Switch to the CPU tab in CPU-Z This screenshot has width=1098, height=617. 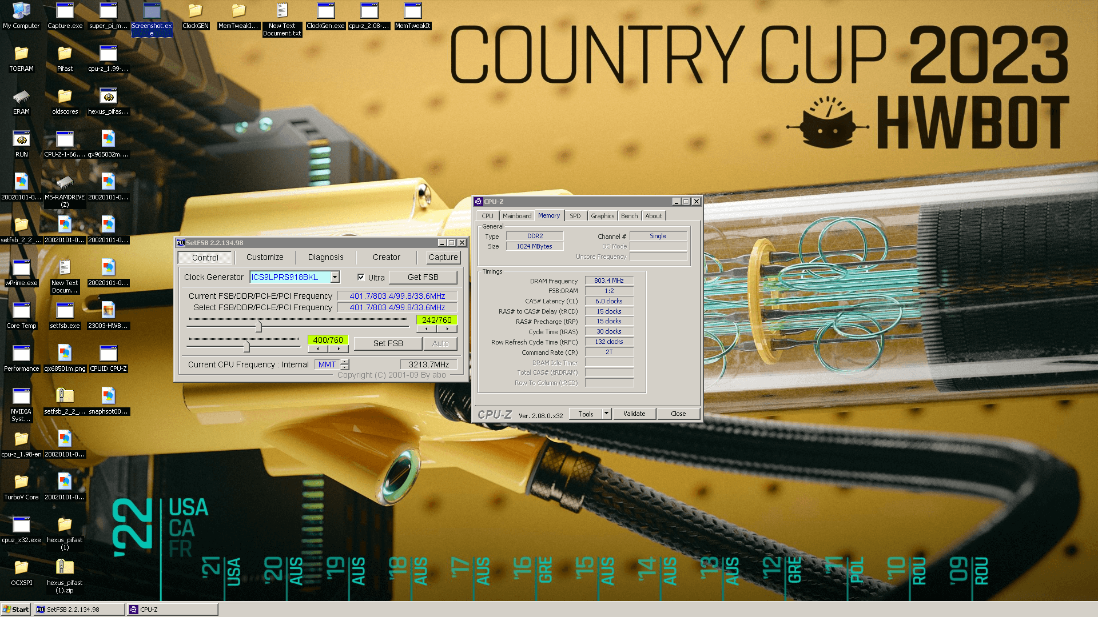point(487,216)
